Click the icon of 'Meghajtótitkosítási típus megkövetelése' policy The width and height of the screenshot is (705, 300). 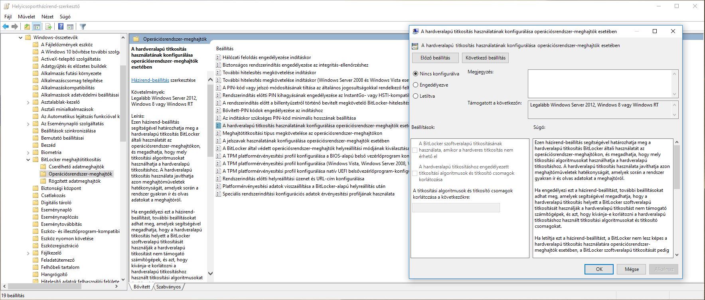[218, 133]
